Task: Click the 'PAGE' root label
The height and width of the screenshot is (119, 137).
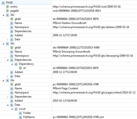Action: point(9,2)
